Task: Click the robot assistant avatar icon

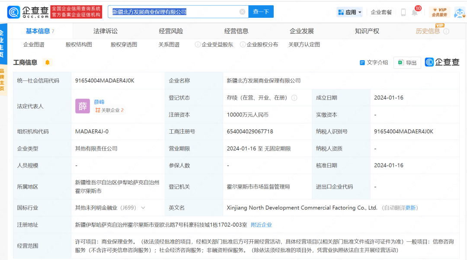Action: [x=459, y=13]
